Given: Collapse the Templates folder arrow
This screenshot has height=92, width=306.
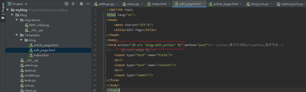Looking at the screenshot, I should click(16, 35).
